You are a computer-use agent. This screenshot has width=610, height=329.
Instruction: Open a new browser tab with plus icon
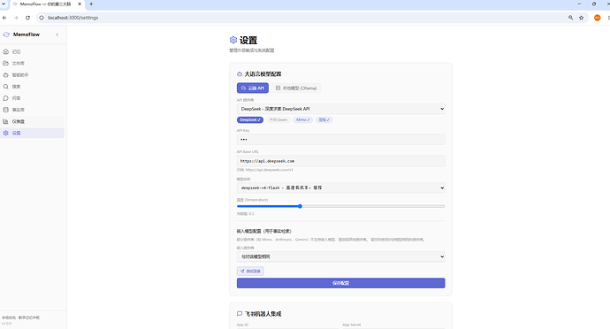click(91, 4)
